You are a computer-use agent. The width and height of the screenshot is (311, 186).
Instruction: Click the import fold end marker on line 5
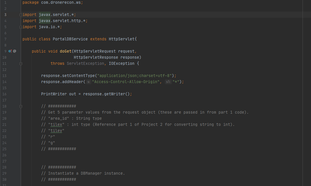click(21, 27)
